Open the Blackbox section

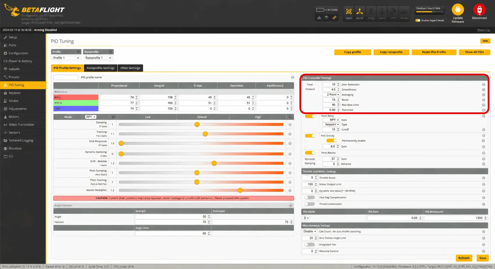tap(23, 148)
